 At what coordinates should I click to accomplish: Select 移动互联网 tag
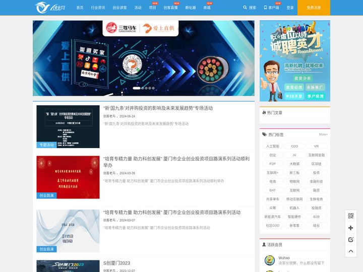click(294, 199)
